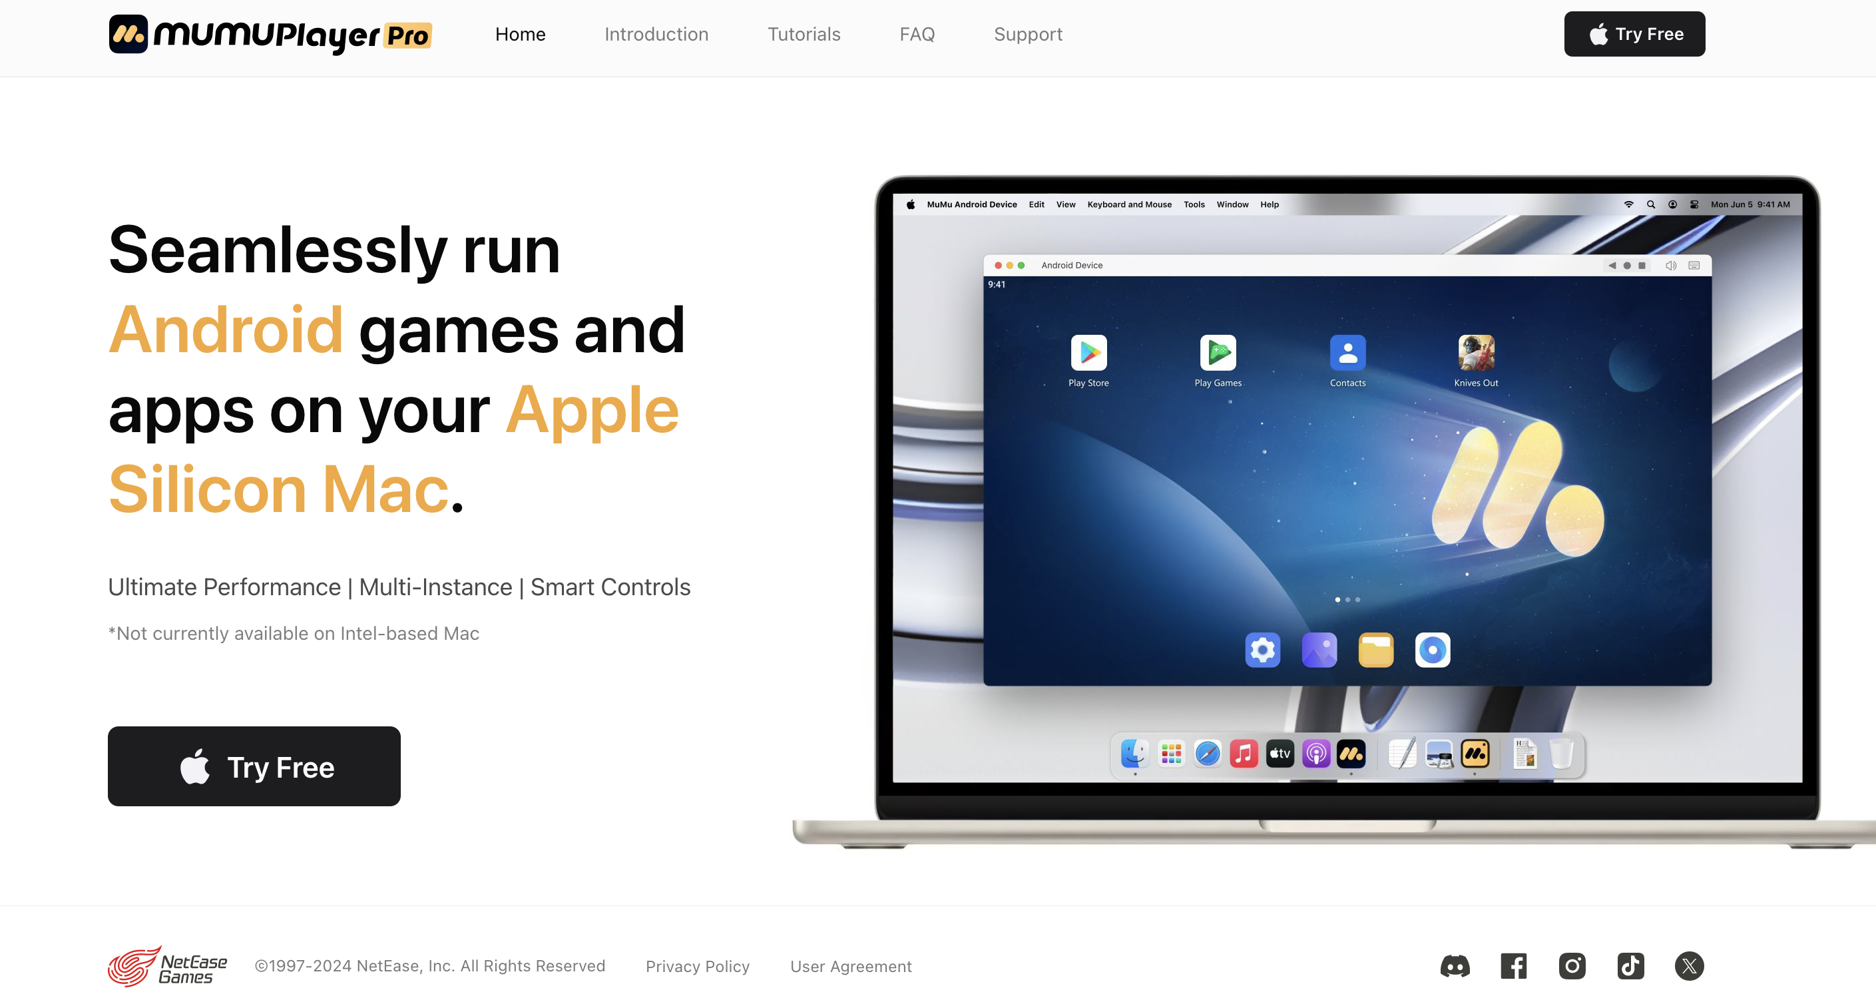Click the Try Free button in header
The image size is (1876, 1008).
[x=1635, y=33]
